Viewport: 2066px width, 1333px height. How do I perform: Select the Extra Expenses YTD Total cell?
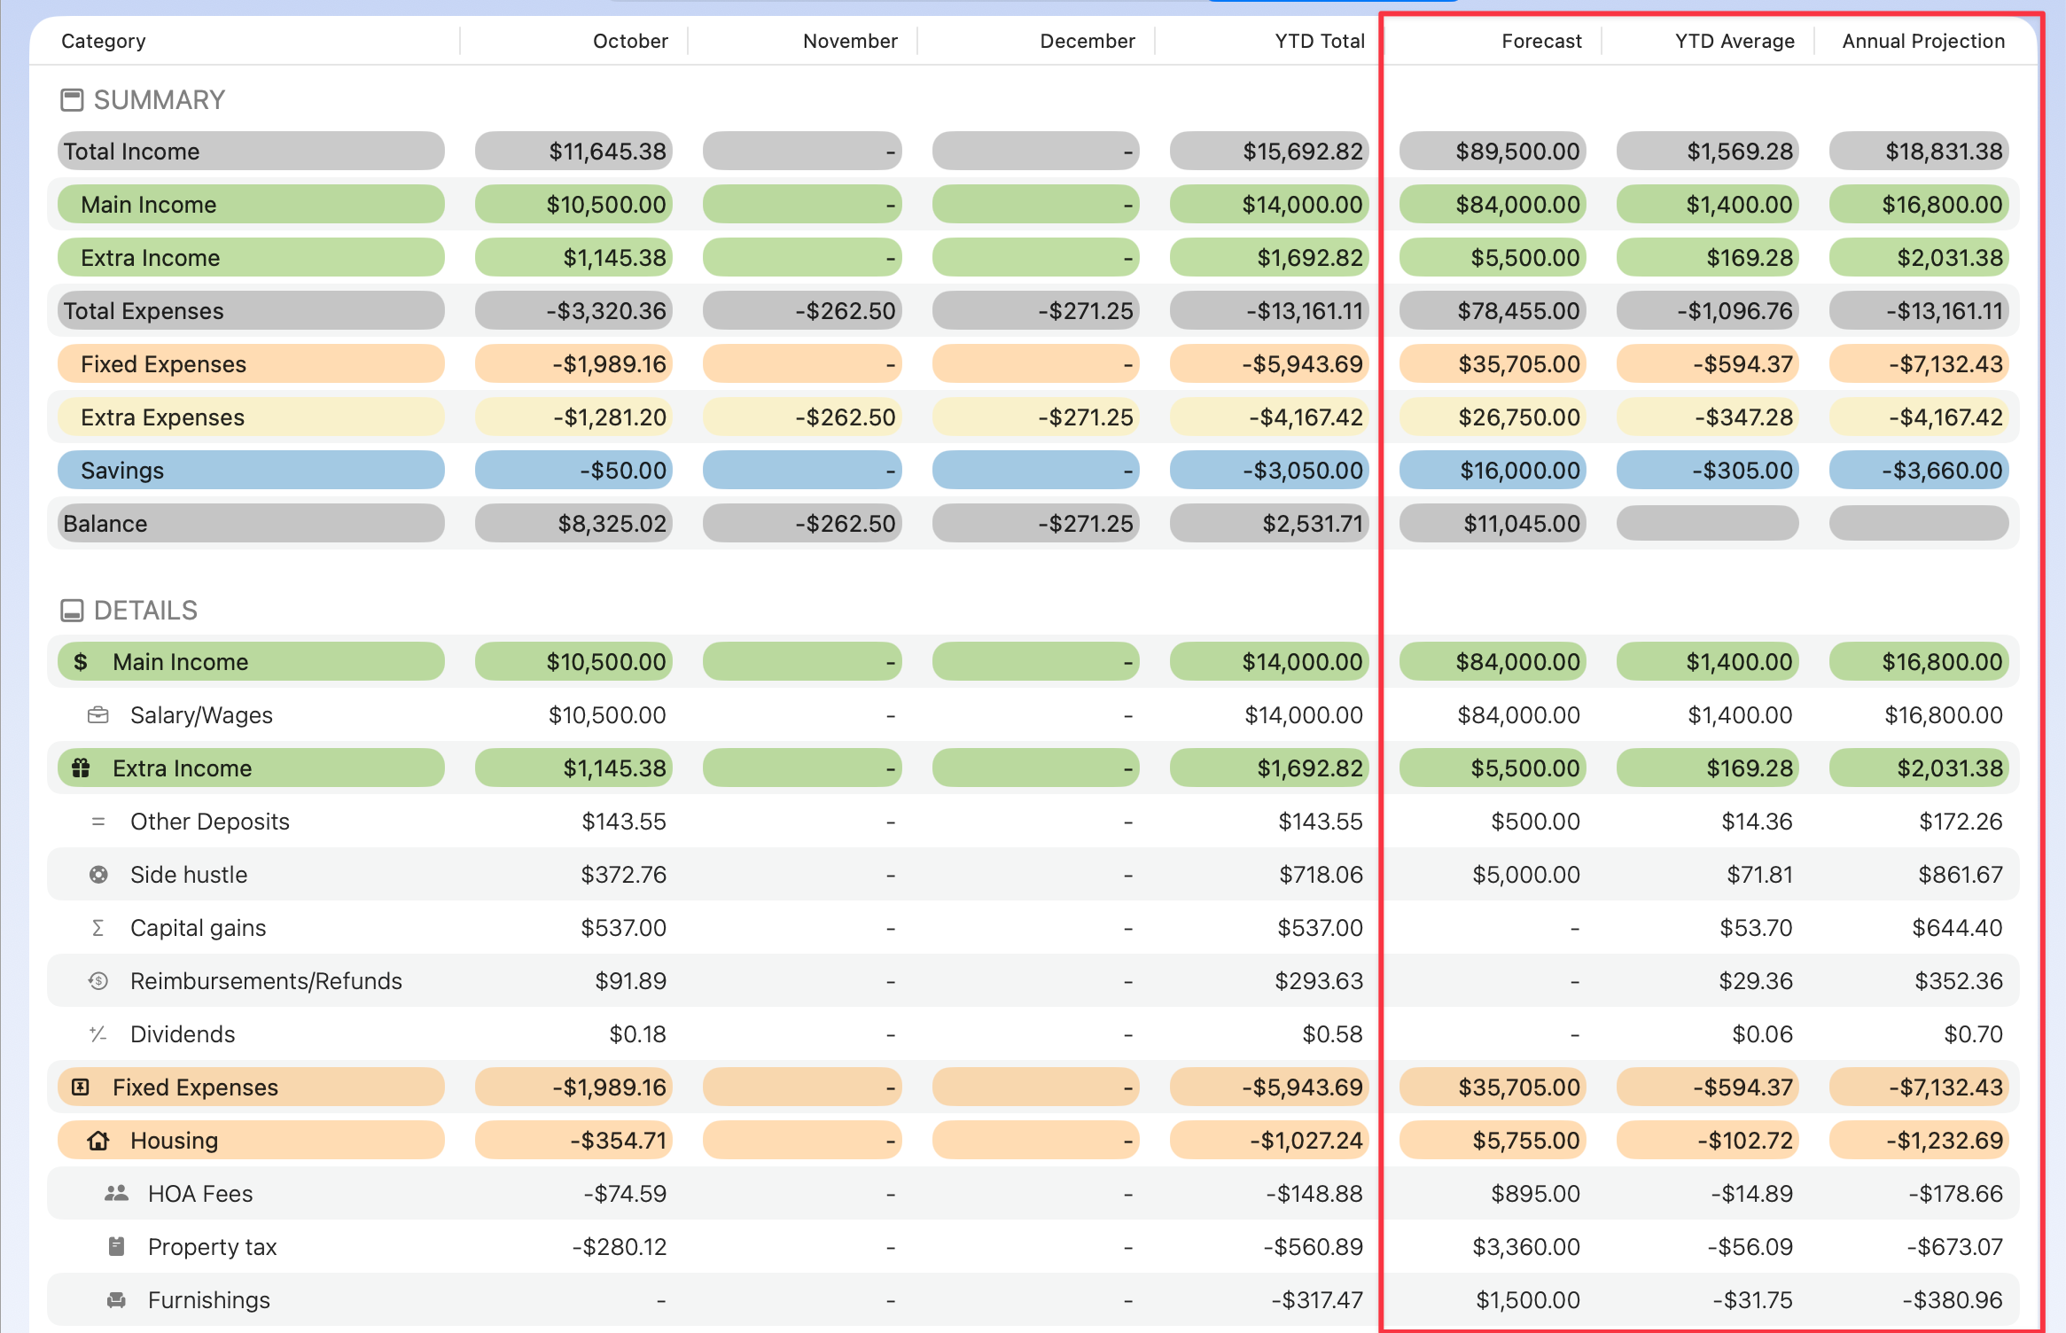coord(1269,417)
